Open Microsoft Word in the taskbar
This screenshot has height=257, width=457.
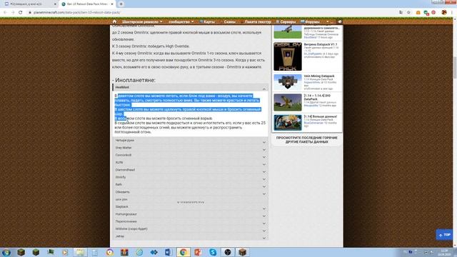tap(169, 252)
